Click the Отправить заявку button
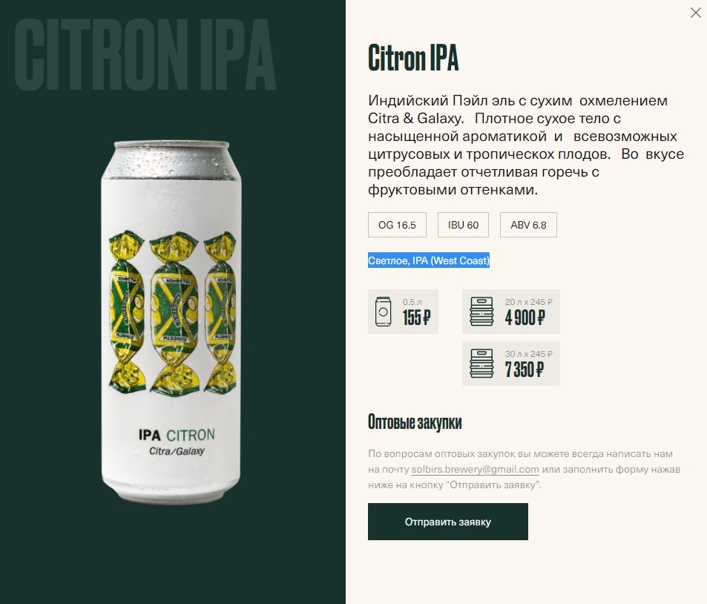Image resolution: width=707 pixels, height=604 pixels. coord(448,522)
